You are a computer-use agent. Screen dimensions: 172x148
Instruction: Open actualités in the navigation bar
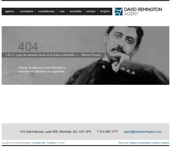76,11
